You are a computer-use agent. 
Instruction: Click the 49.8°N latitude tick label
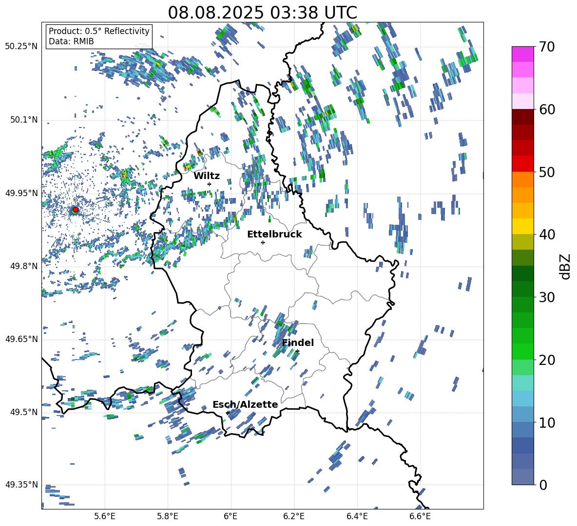click(x=24, y=266)
